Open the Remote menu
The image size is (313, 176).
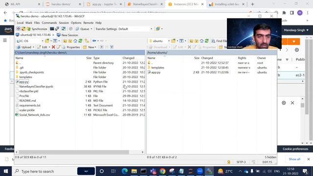(x=89, y=23)
